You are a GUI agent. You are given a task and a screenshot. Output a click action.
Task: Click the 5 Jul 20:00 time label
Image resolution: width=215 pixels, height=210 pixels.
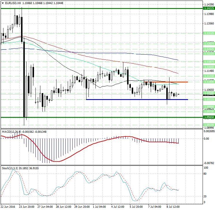point(136,207)
